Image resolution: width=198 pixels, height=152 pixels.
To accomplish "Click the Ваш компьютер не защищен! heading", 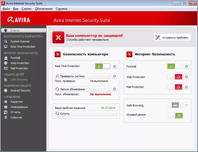I will [94, 35].
